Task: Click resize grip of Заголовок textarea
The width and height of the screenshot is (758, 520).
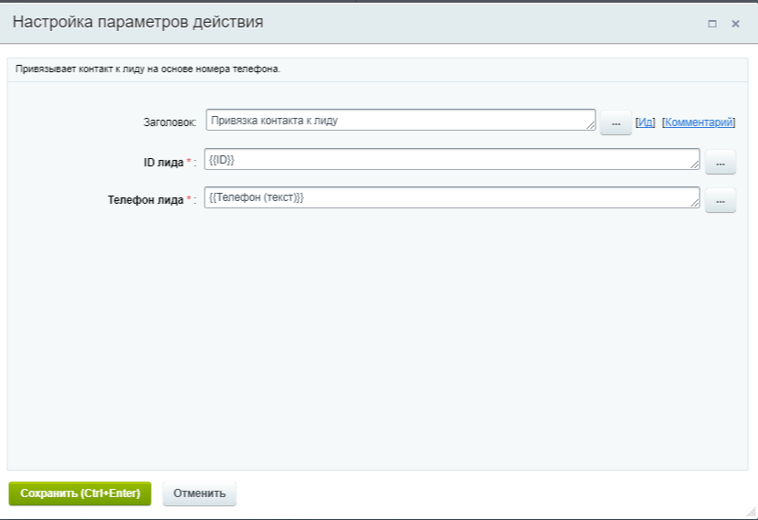Action: [x=591, y=126]
